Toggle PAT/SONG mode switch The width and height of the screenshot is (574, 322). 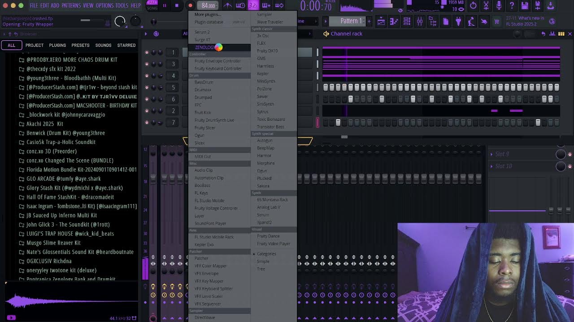pyautogui.click(x=152, y=5)
